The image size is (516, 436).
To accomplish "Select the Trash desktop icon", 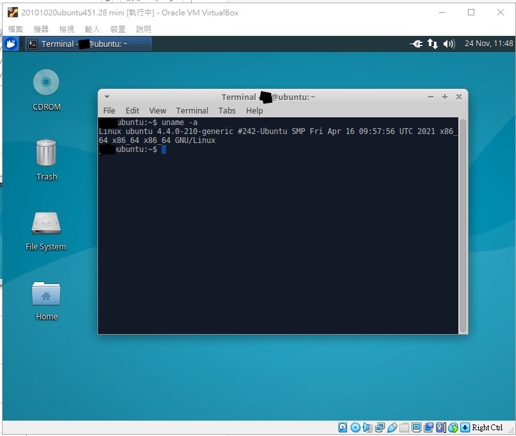I will [x=46, y=153].
